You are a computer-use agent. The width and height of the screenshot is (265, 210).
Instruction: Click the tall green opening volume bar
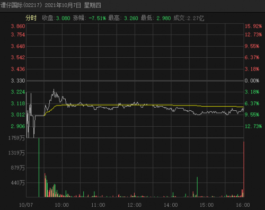(x=39, y=168)
